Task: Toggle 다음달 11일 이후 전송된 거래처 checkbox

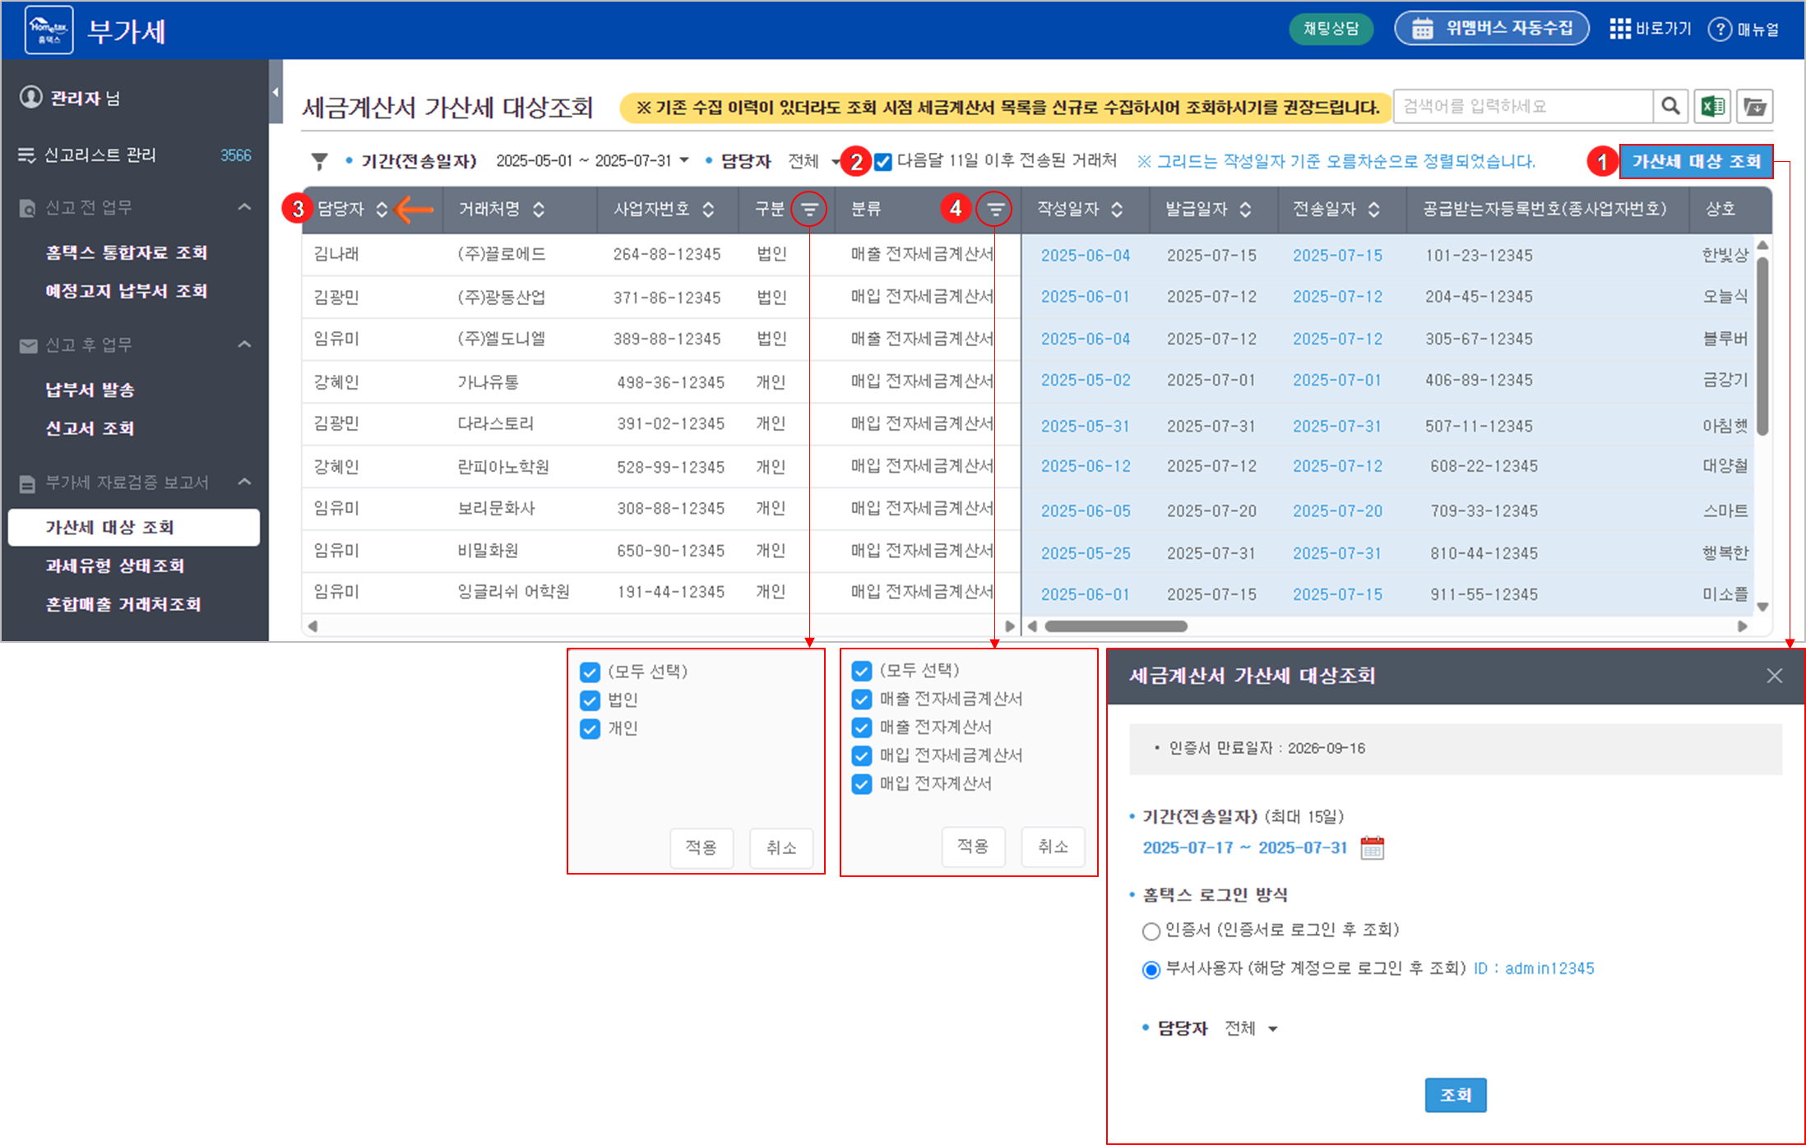Action: [883, 162]
